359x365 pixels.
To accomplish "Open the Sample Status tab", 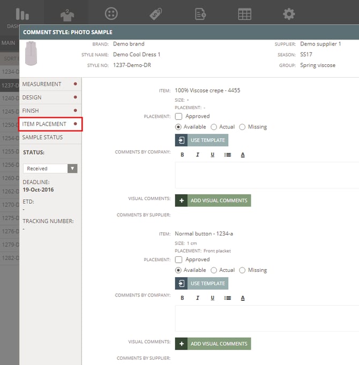I will [42, 138].
